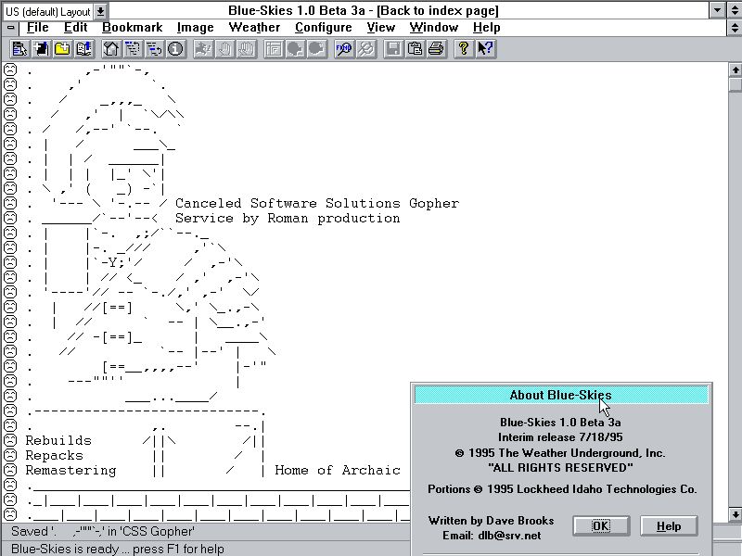Click the Help button in About dialog
Viewport: 742px width, 556px height.
[x=668, y=526]
